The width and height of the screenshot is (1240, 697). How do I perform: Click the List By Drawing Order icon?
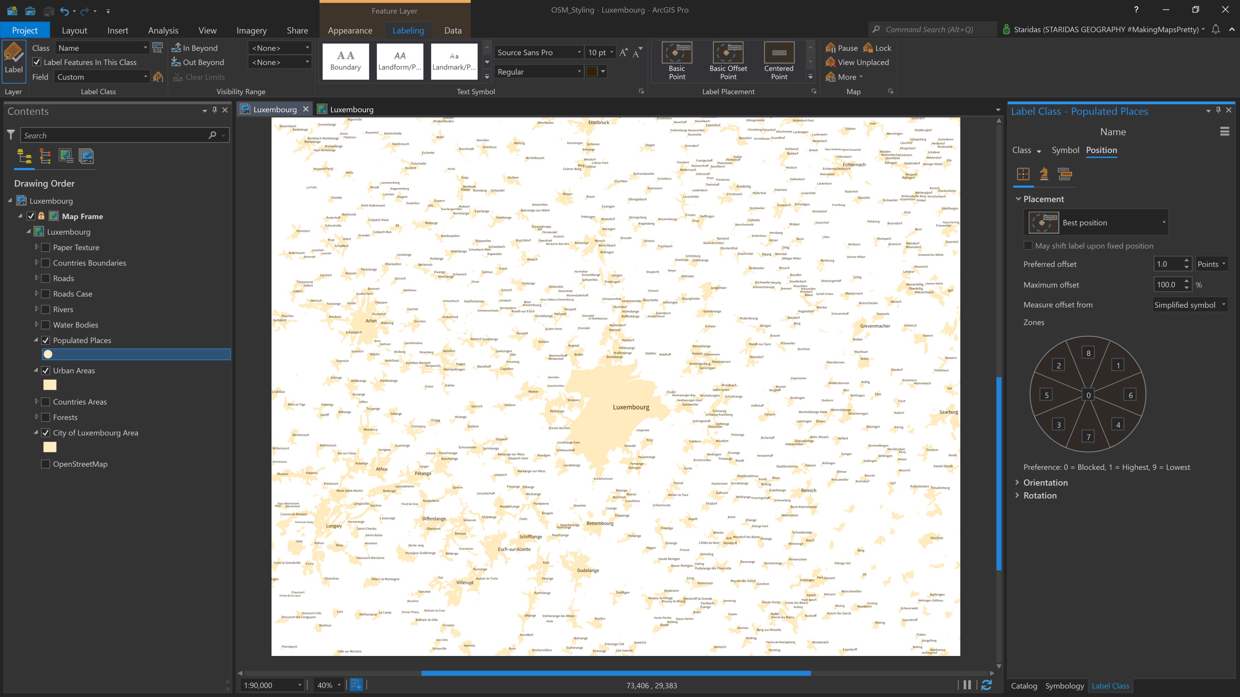24,156
